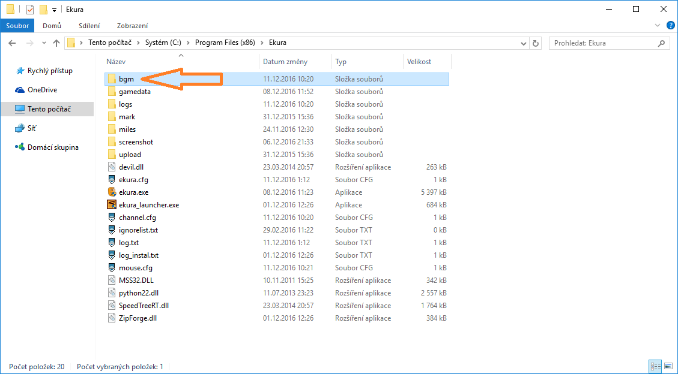Click the Refresh button next to address bar
Screen dimensions: 678x374
click(x=536, y=43)
